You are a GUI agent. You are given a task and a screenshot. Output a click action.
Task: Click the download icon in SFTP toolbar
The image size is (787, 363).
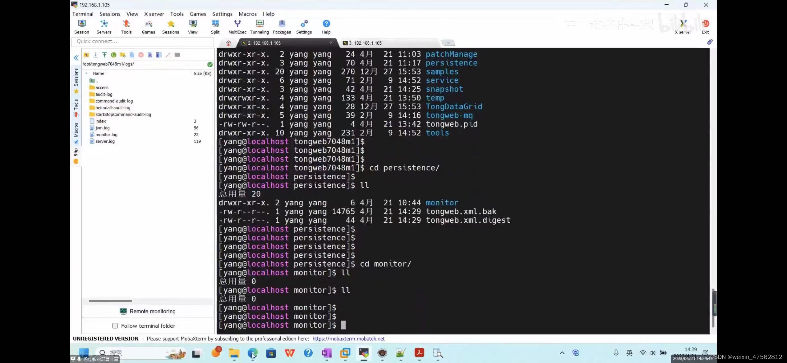(95, 55)
